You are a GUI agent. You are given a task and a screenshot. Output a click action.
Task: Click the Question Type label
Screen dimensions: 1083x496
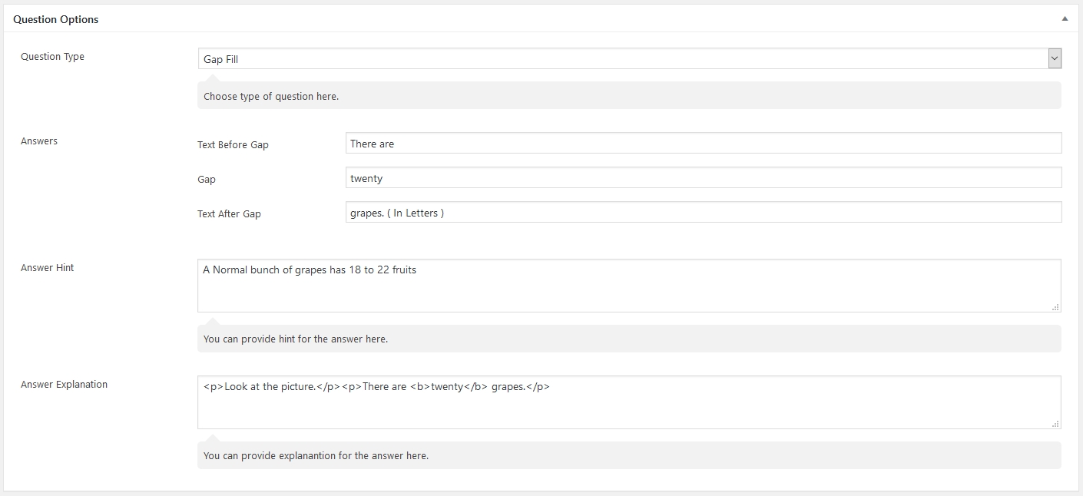click(52, 56)
